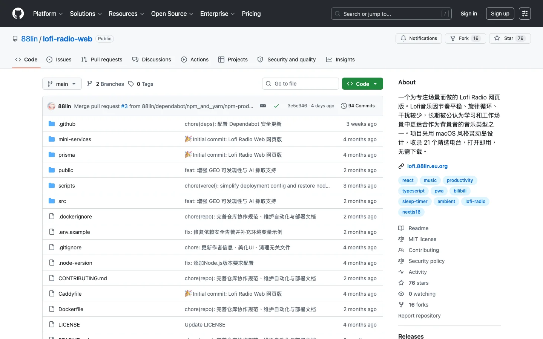Open the Pull requests tab
This screenshot has height=339, width=543.
pyautogui.click(x=102, y=60)
